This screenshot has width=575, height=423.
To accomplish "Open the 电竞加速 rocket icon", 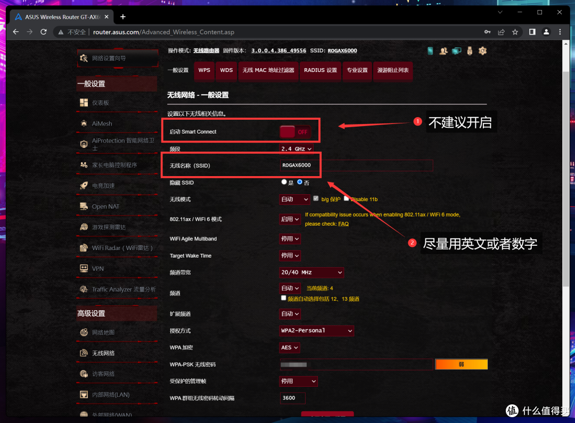I will tap(84, 186).
